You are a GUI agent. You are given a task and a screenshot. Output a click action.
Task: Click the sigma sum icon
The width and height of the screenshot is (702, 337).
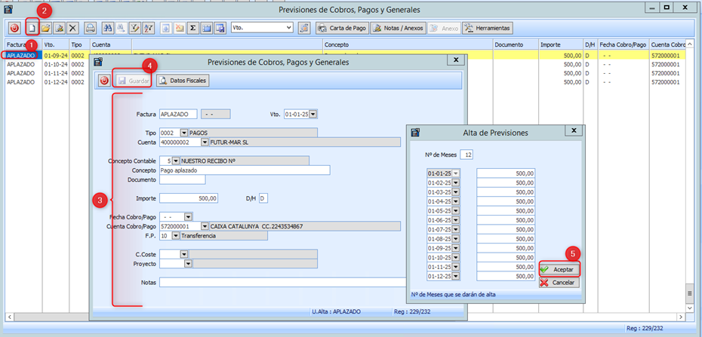[x=193, y=28]
